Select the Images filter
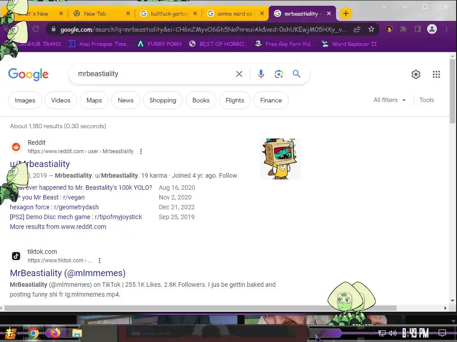 (x=25, y=100)
